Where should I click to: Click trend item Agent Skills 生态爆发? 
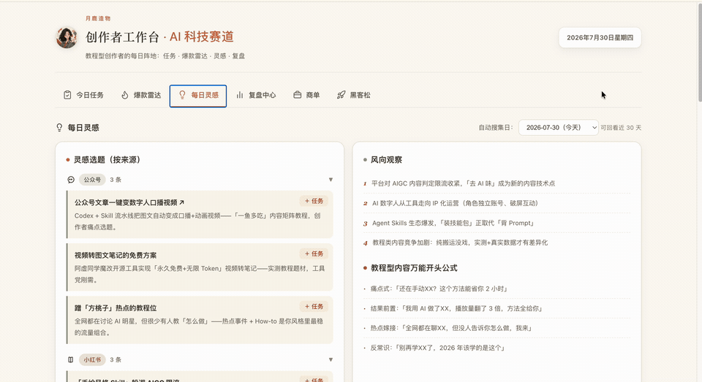(x=497, y=223)
